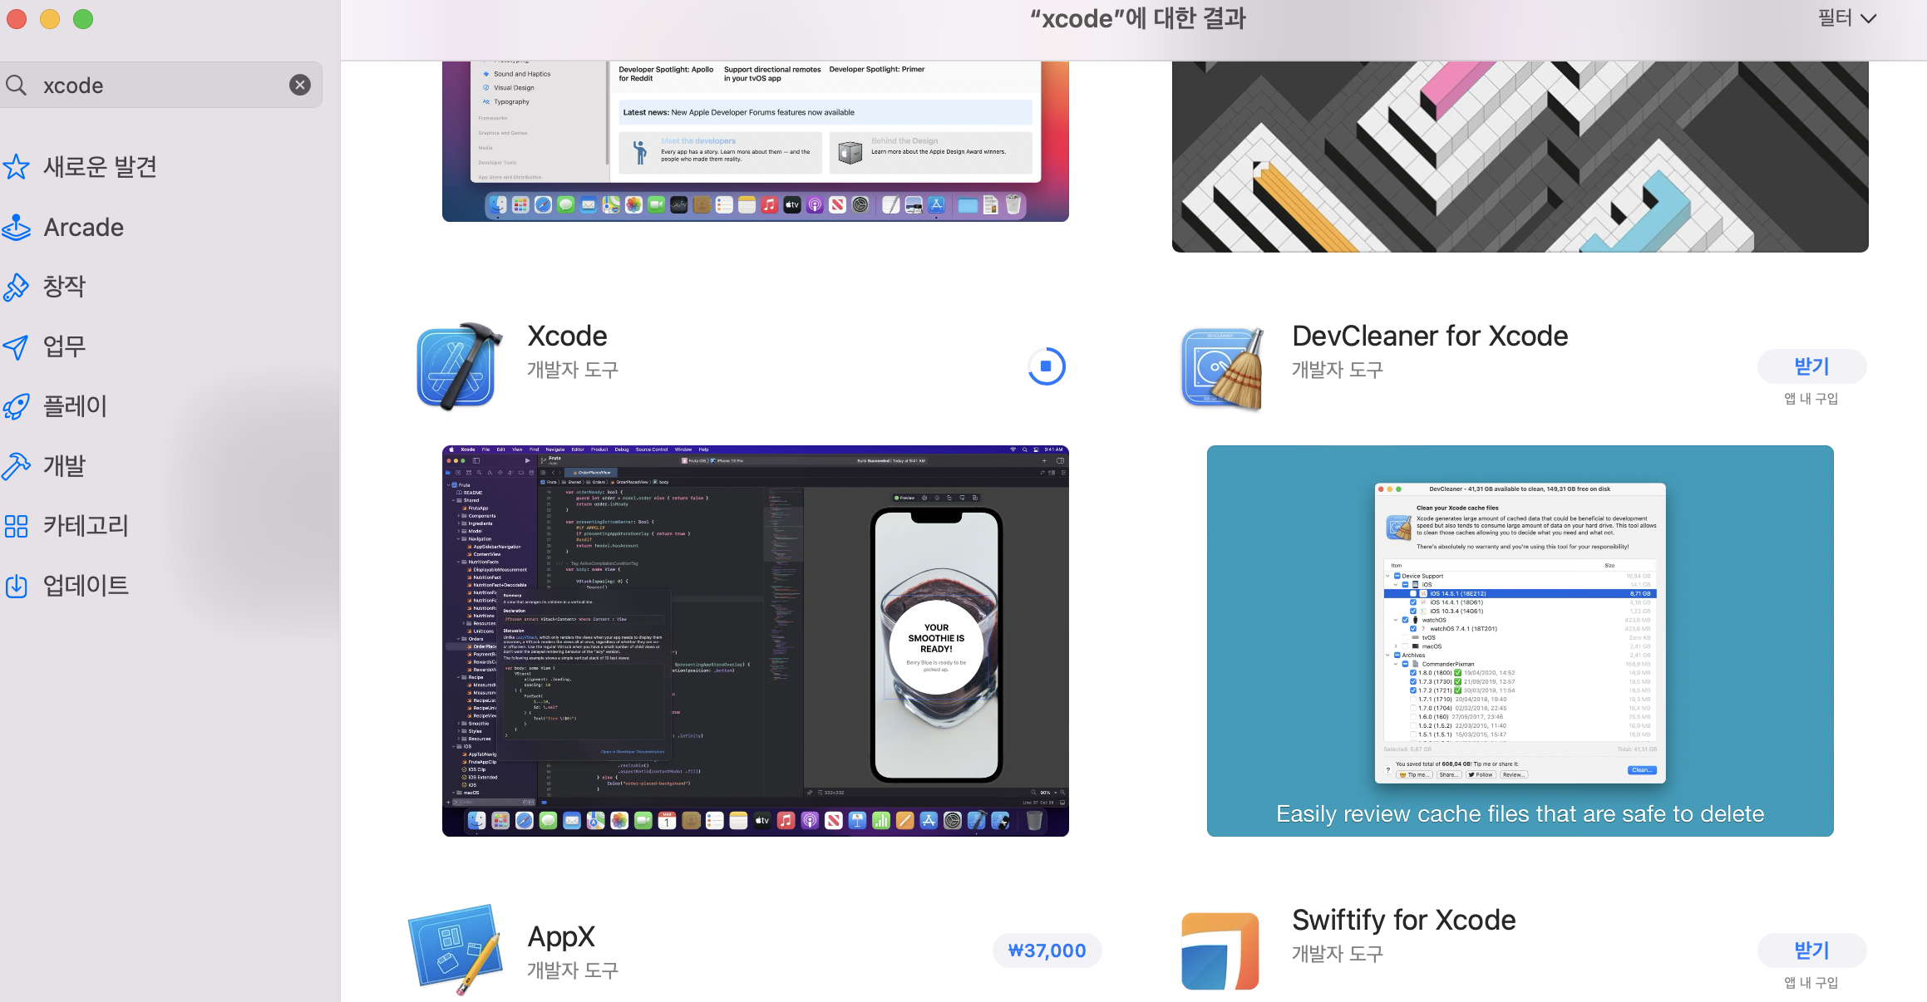Click the hammer icon for 개발
Viewport: 1927px width, 1002px height.
16,466
